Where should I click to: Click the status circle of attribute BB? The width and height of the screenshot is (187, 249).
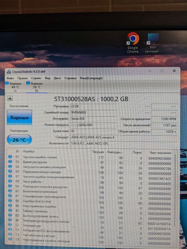10,206
